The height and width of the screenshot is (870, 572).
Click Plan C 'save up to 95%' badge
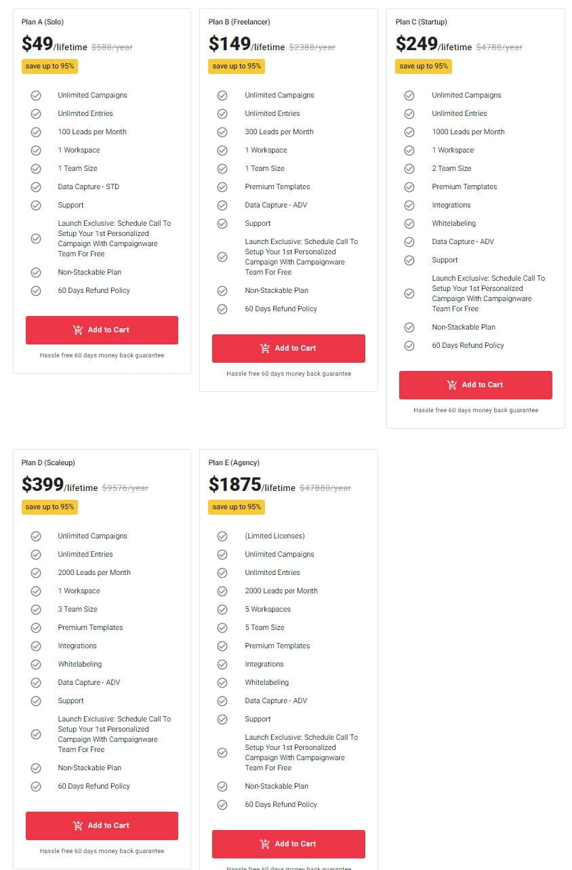(424, 66)
